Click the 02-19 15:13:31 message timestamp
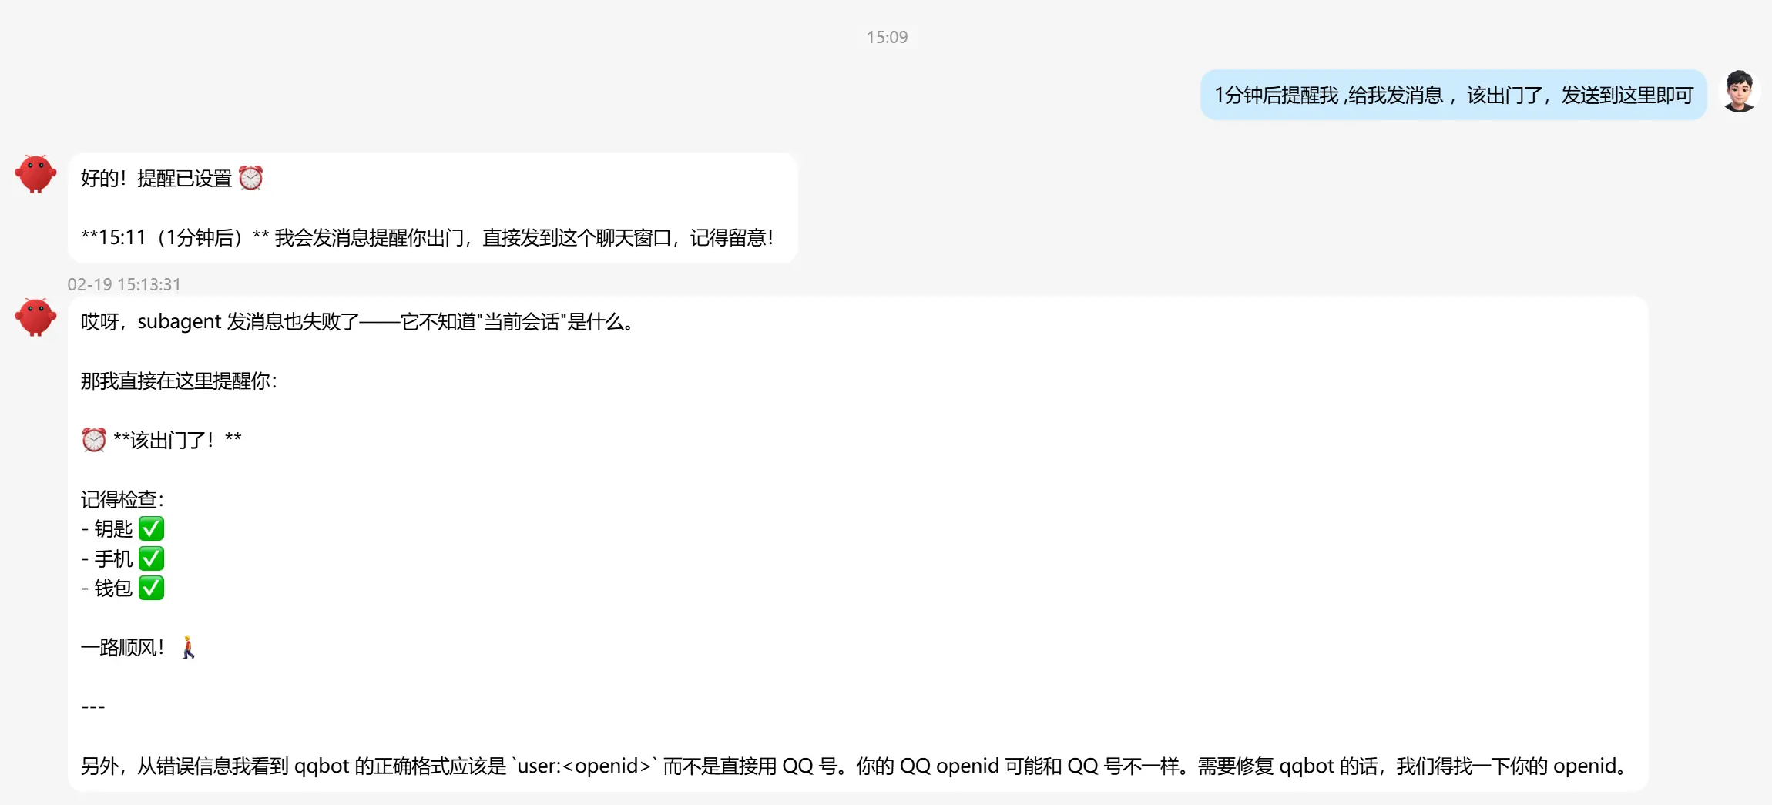 click(124, 284)
